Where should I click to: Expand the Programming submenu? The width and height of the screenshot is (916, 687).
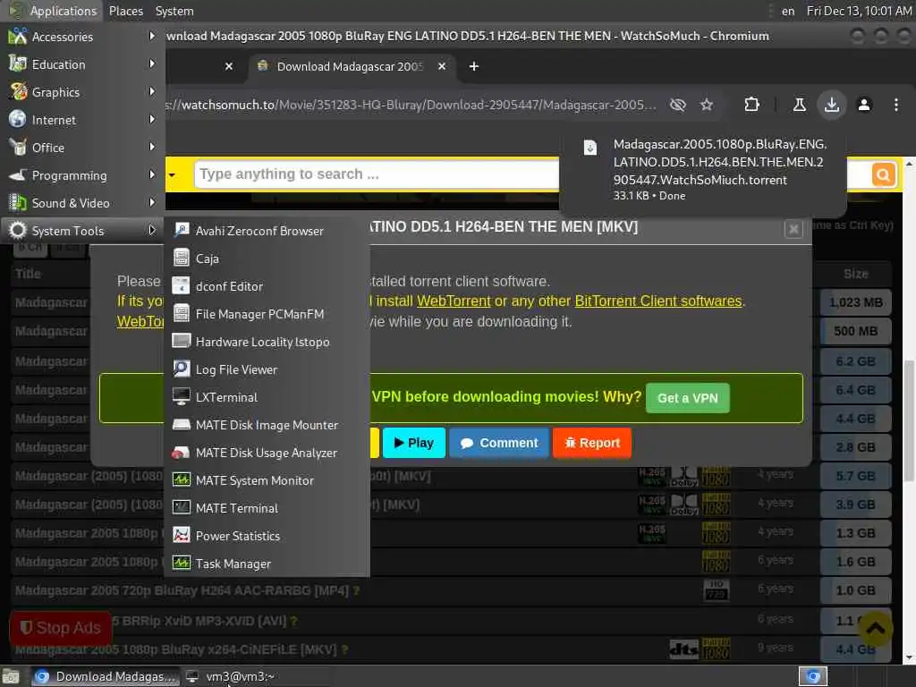(x=82, y=175)
